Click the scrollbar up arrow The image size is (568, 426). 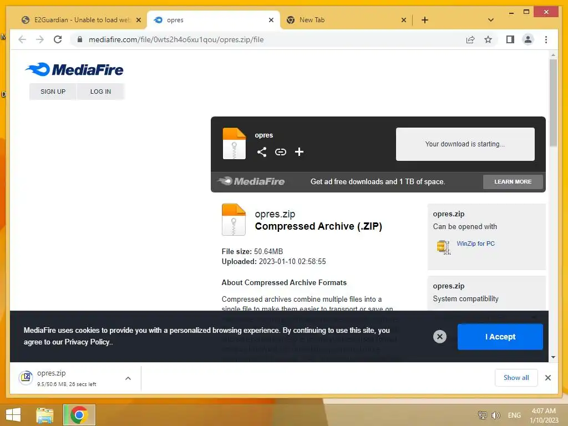553,55
